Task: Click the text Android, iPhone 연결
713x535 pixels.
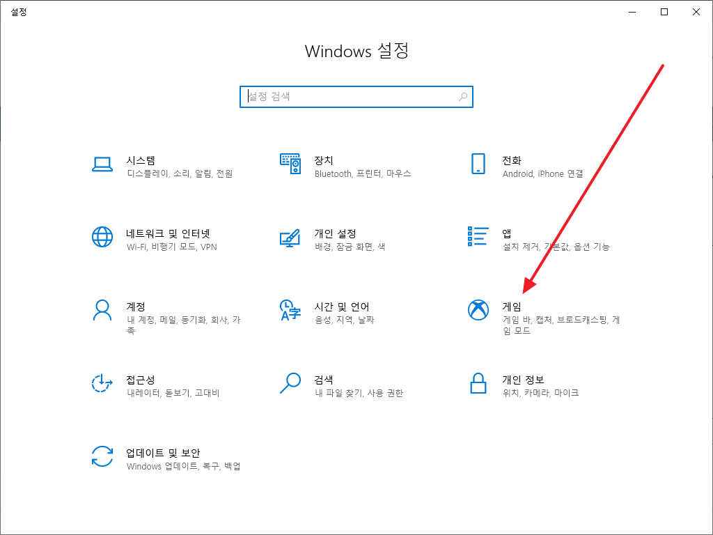Action: [x=543, y=173]
